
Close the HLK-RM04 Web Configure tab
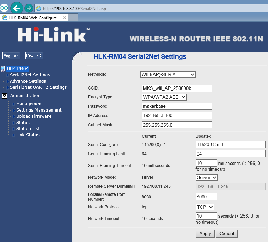[65, 18]
